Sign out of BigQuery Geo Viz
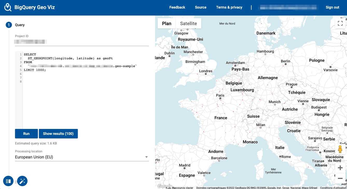The height and width of the screenshot is (189, 347). pos(332,7)
